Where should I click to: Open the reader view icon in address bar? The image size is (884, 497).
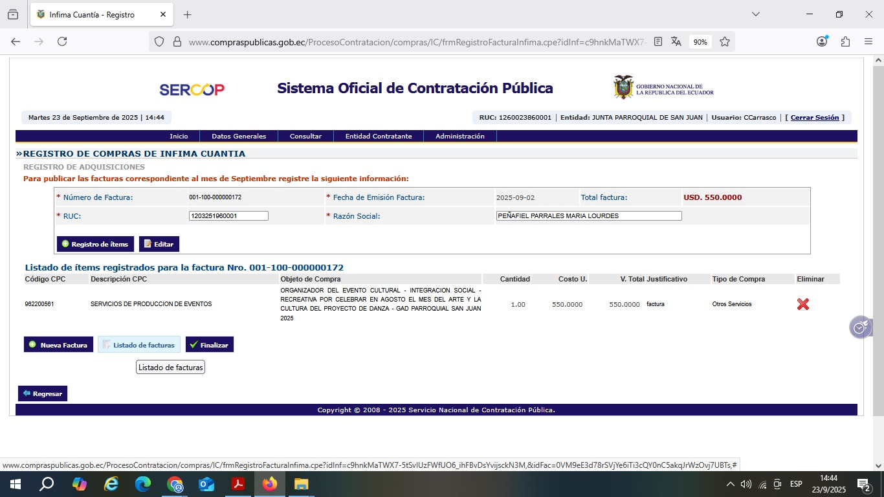(658, 41)
